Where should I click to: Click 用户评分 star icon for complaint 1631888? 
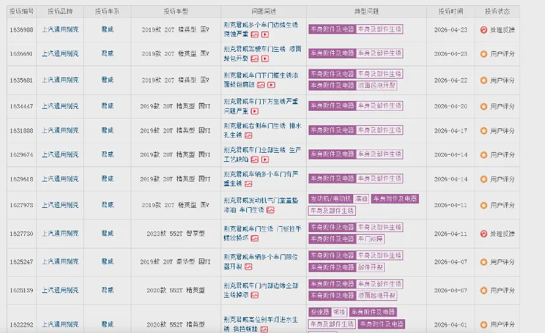483,130
